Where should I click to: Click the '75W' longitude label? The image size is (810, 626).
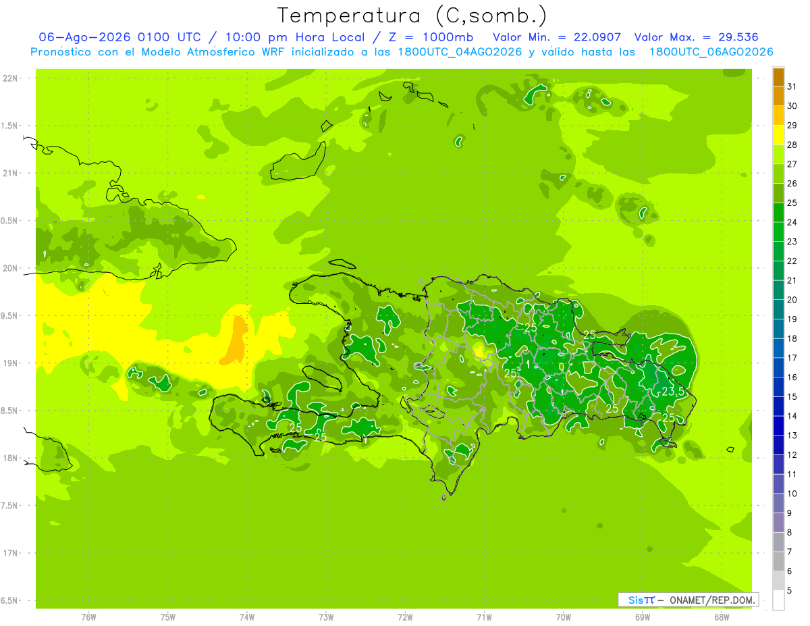tap(168, 617)
